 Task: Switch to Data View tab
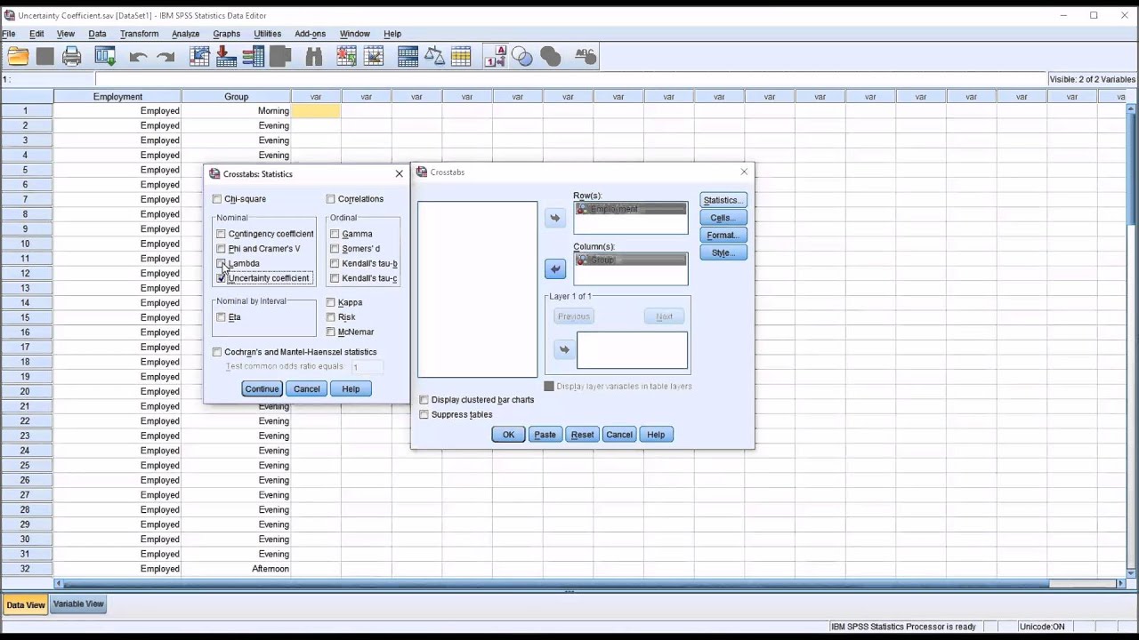pyautogui.click(x=25, y=605)
